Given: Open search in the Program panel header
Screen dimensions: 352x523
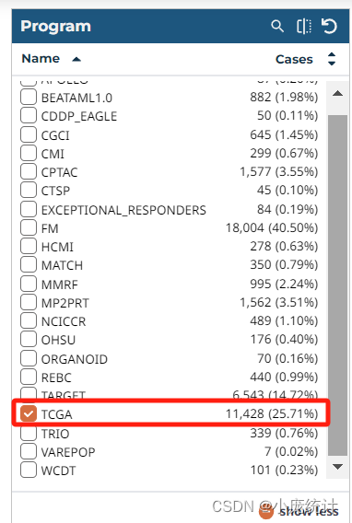Looking at the screenshot, I should pyautogui.click(x=277, y=26).
